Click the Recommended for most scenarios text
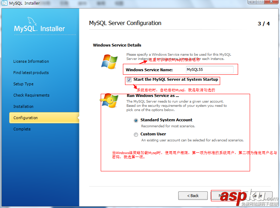 (x=168, y=126)
